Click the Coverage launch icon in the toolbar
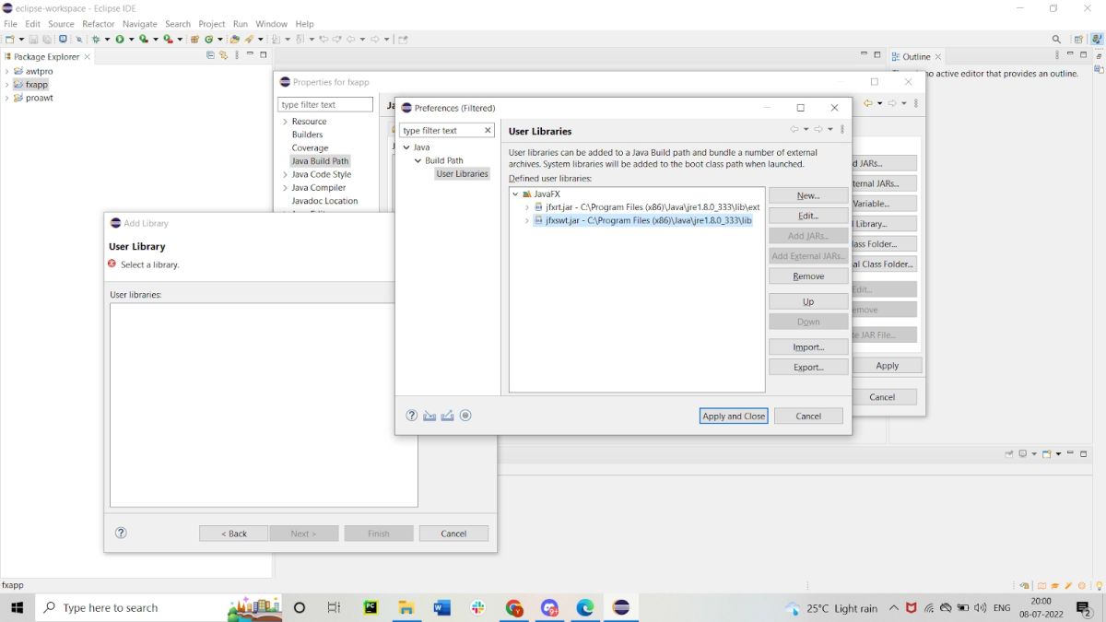The width and height of the screenshot is (1106, 622). pyautogui.click(x=144, y=40)
